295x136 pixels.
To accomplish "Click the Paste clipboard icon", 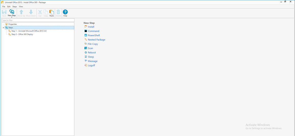I will click(51, 12).
